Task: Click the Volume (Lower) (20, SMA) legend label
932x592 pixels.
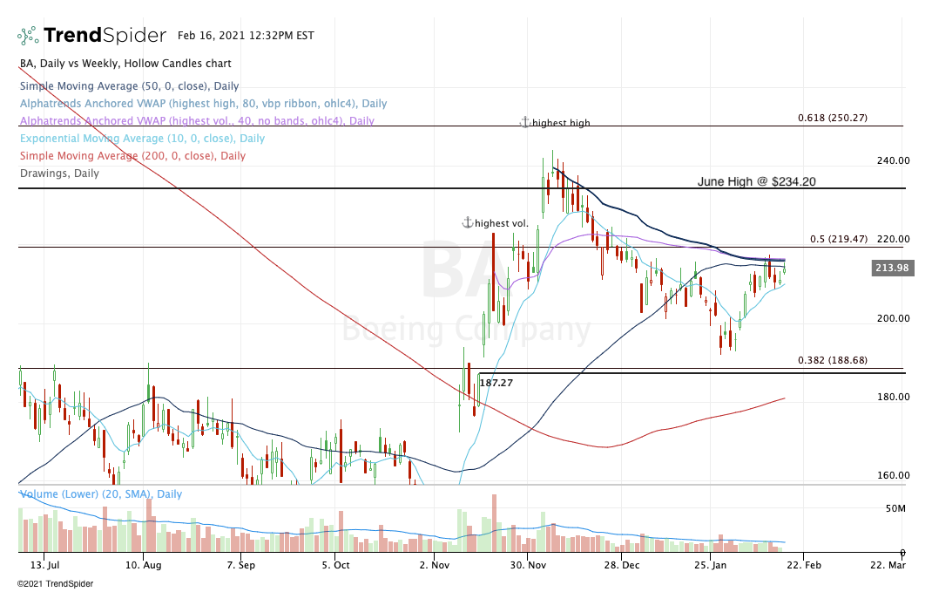Action: pyautogui.click(x=101, y=493)
